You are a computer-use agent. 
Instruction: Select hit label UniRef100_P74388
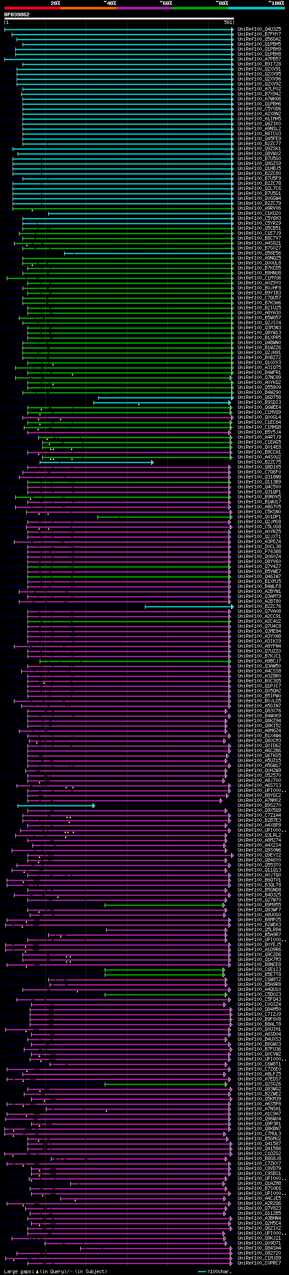pyautogui.click(x=259, y=551)
